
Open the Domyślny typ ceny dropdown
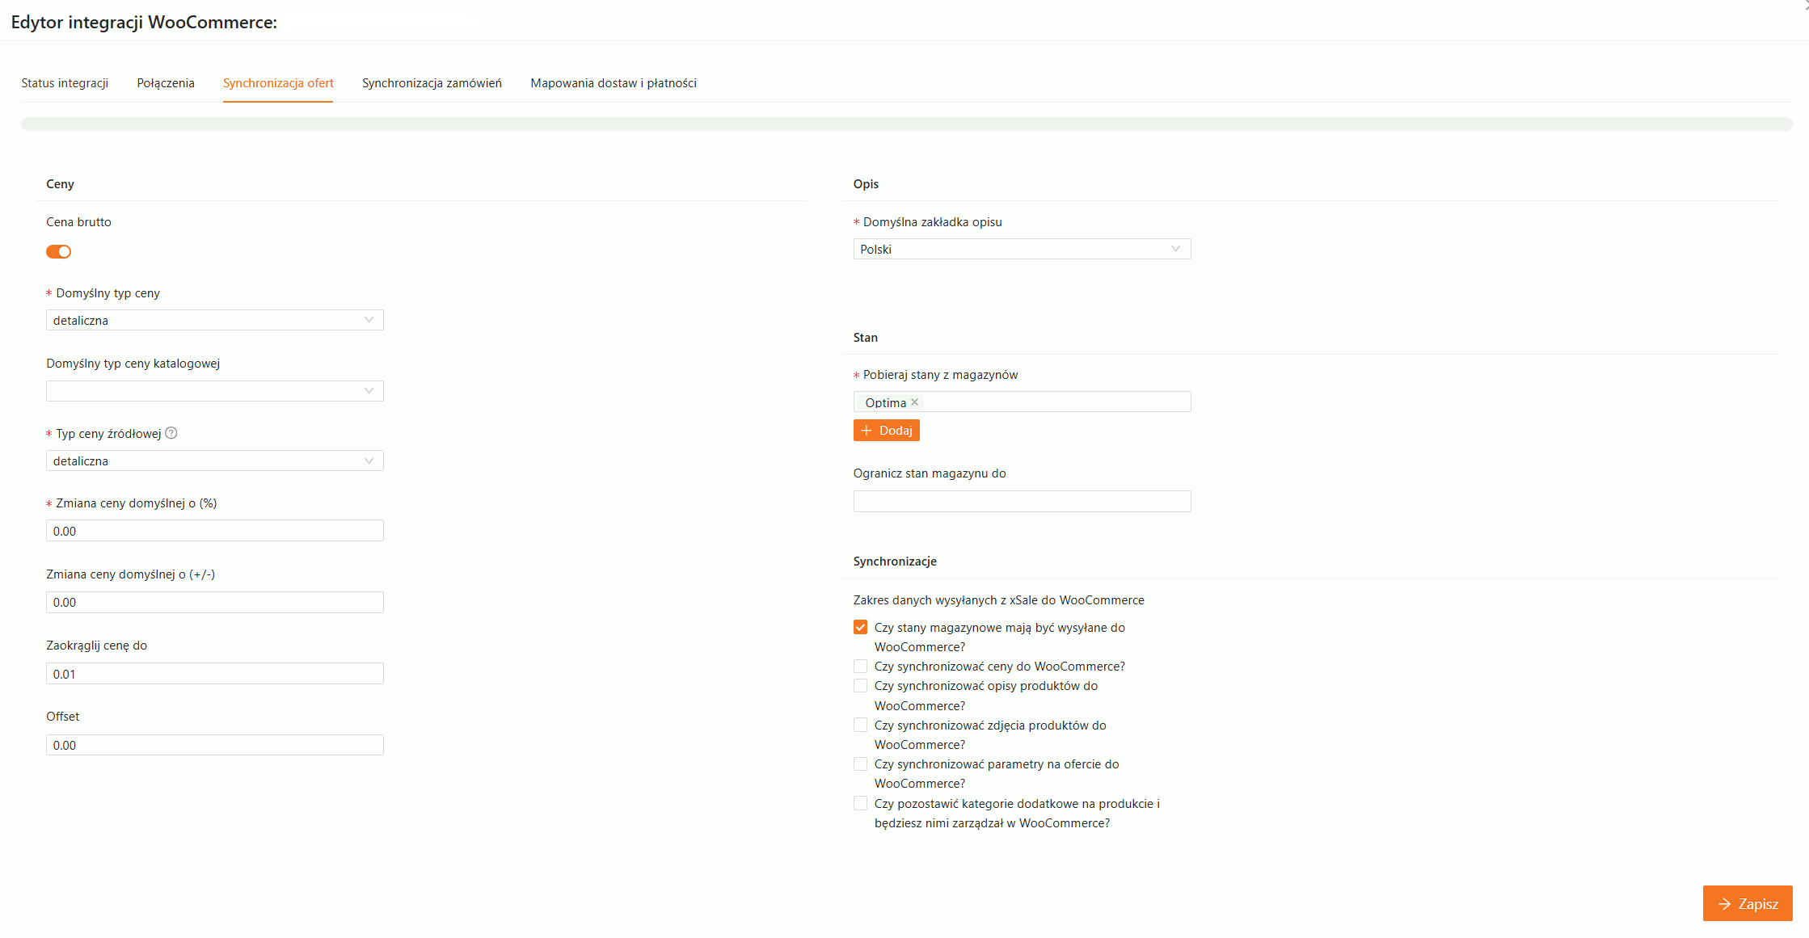click(214, 321)
